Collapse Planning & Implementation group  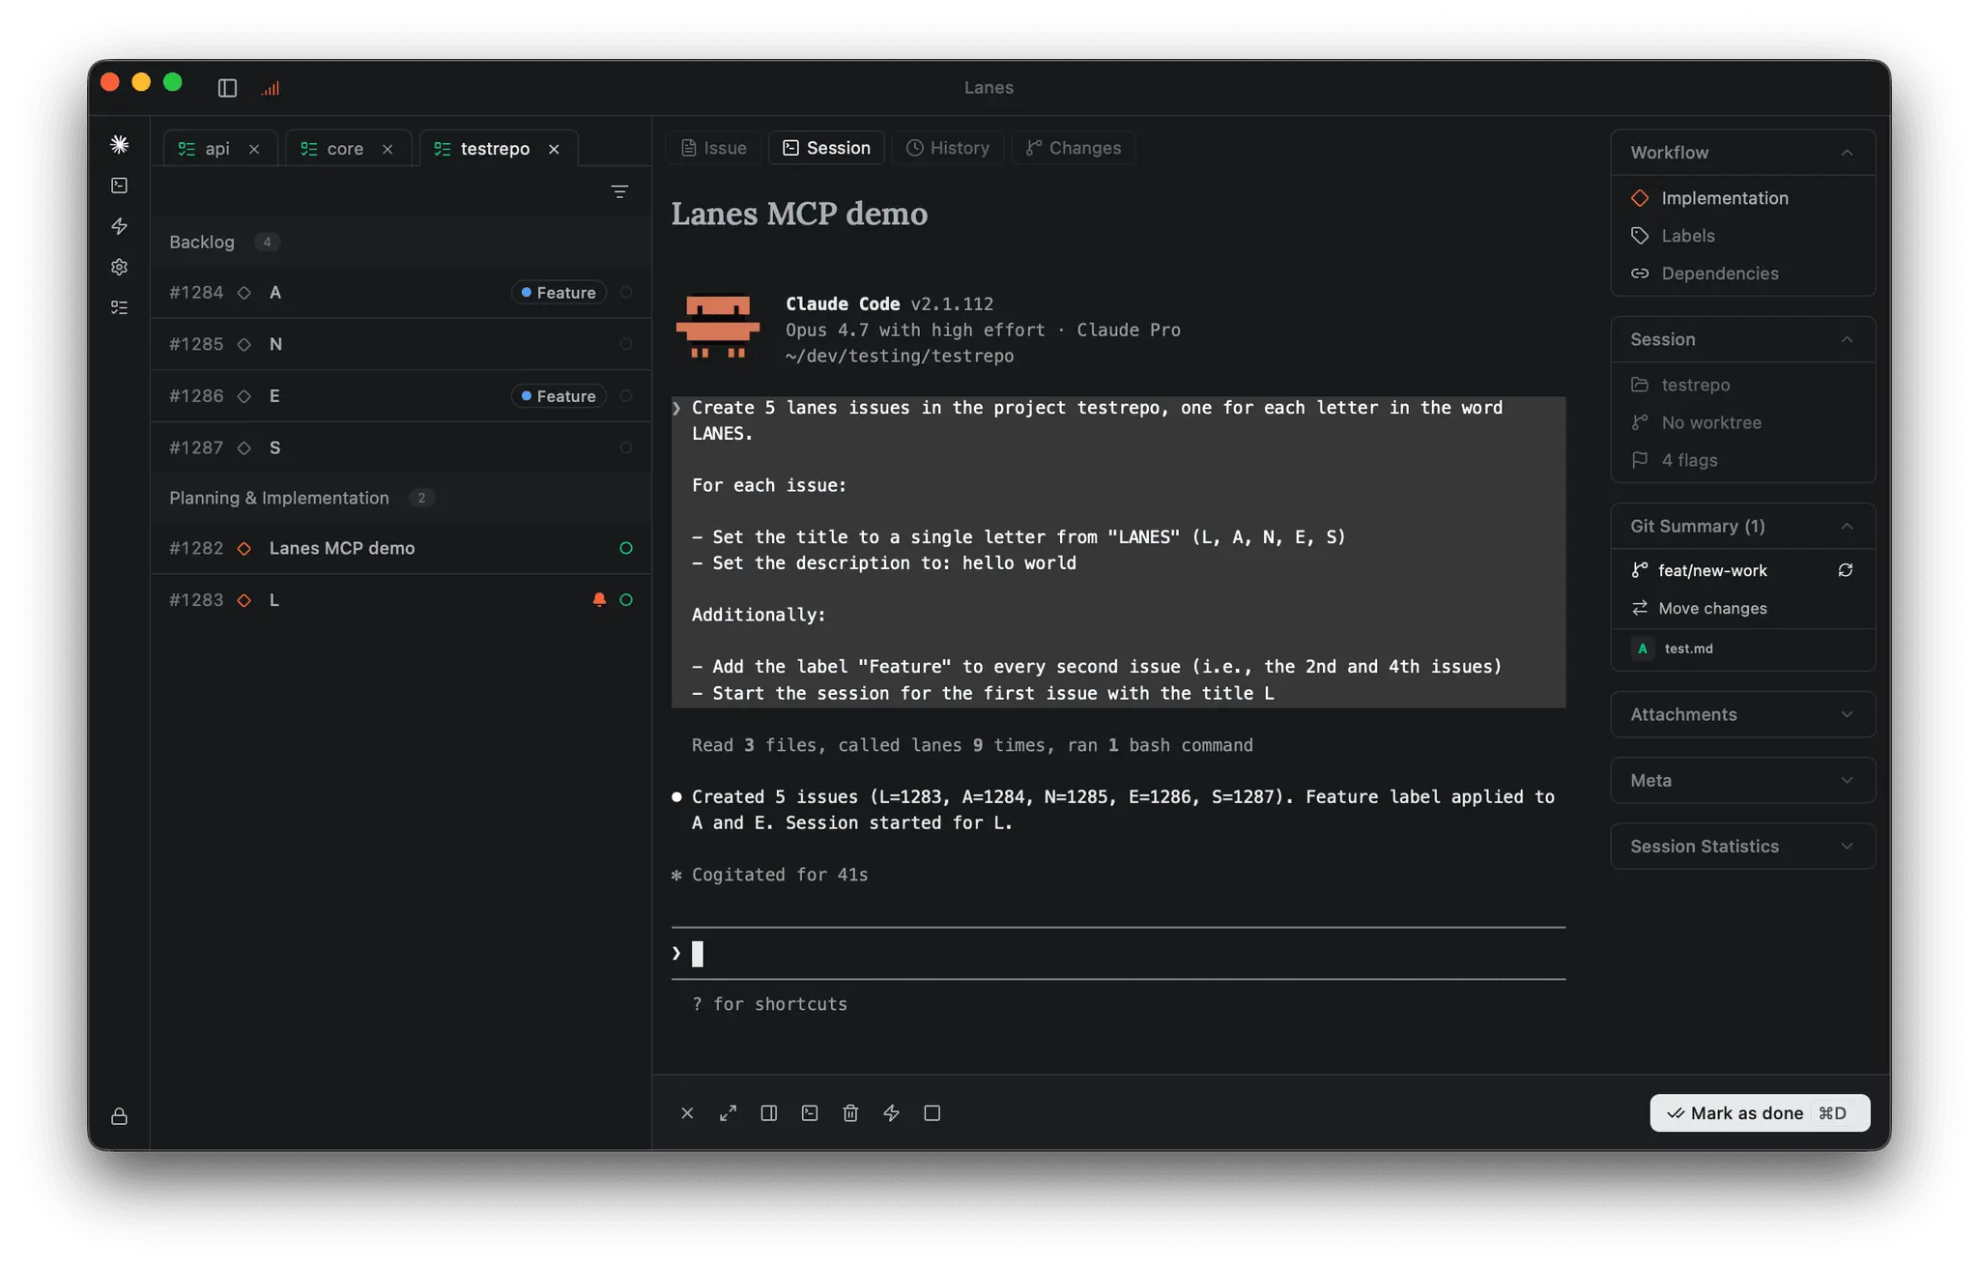(400, 498)
